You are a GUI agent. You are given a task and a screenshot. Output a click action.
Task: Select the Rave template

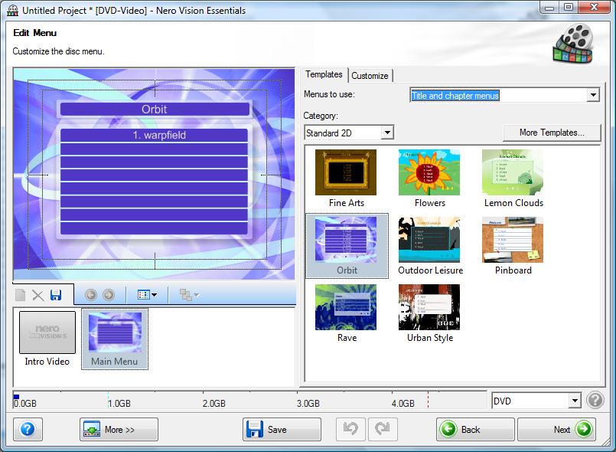pyautogui.click(x=346, y=313)
